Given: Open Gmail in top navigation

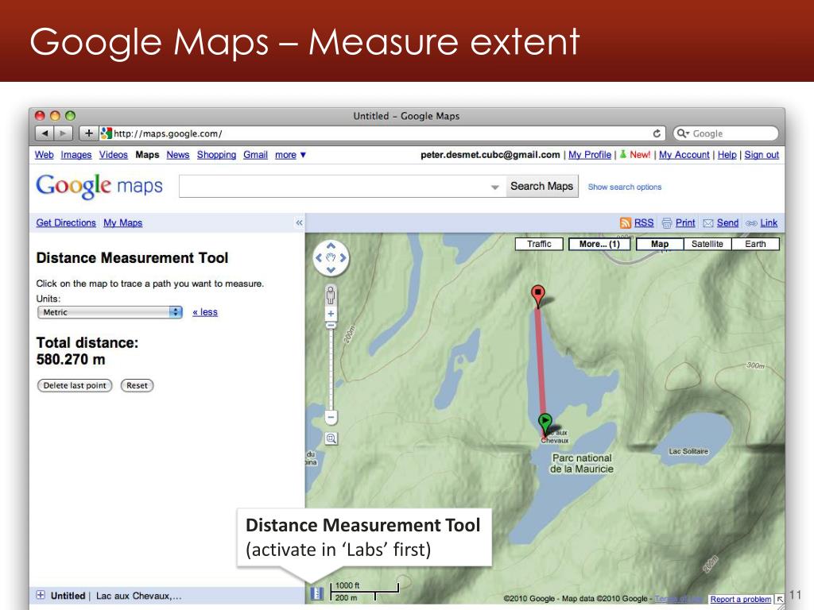Looking at the screenshot, I should 255,155.
